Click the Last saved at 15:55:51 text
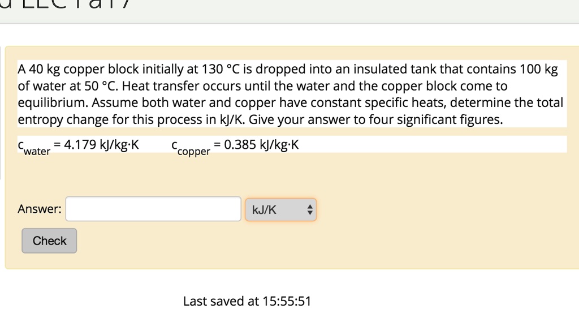Image resolution: width=579 pixels, height=326 pixels. (x=247, y=301)
